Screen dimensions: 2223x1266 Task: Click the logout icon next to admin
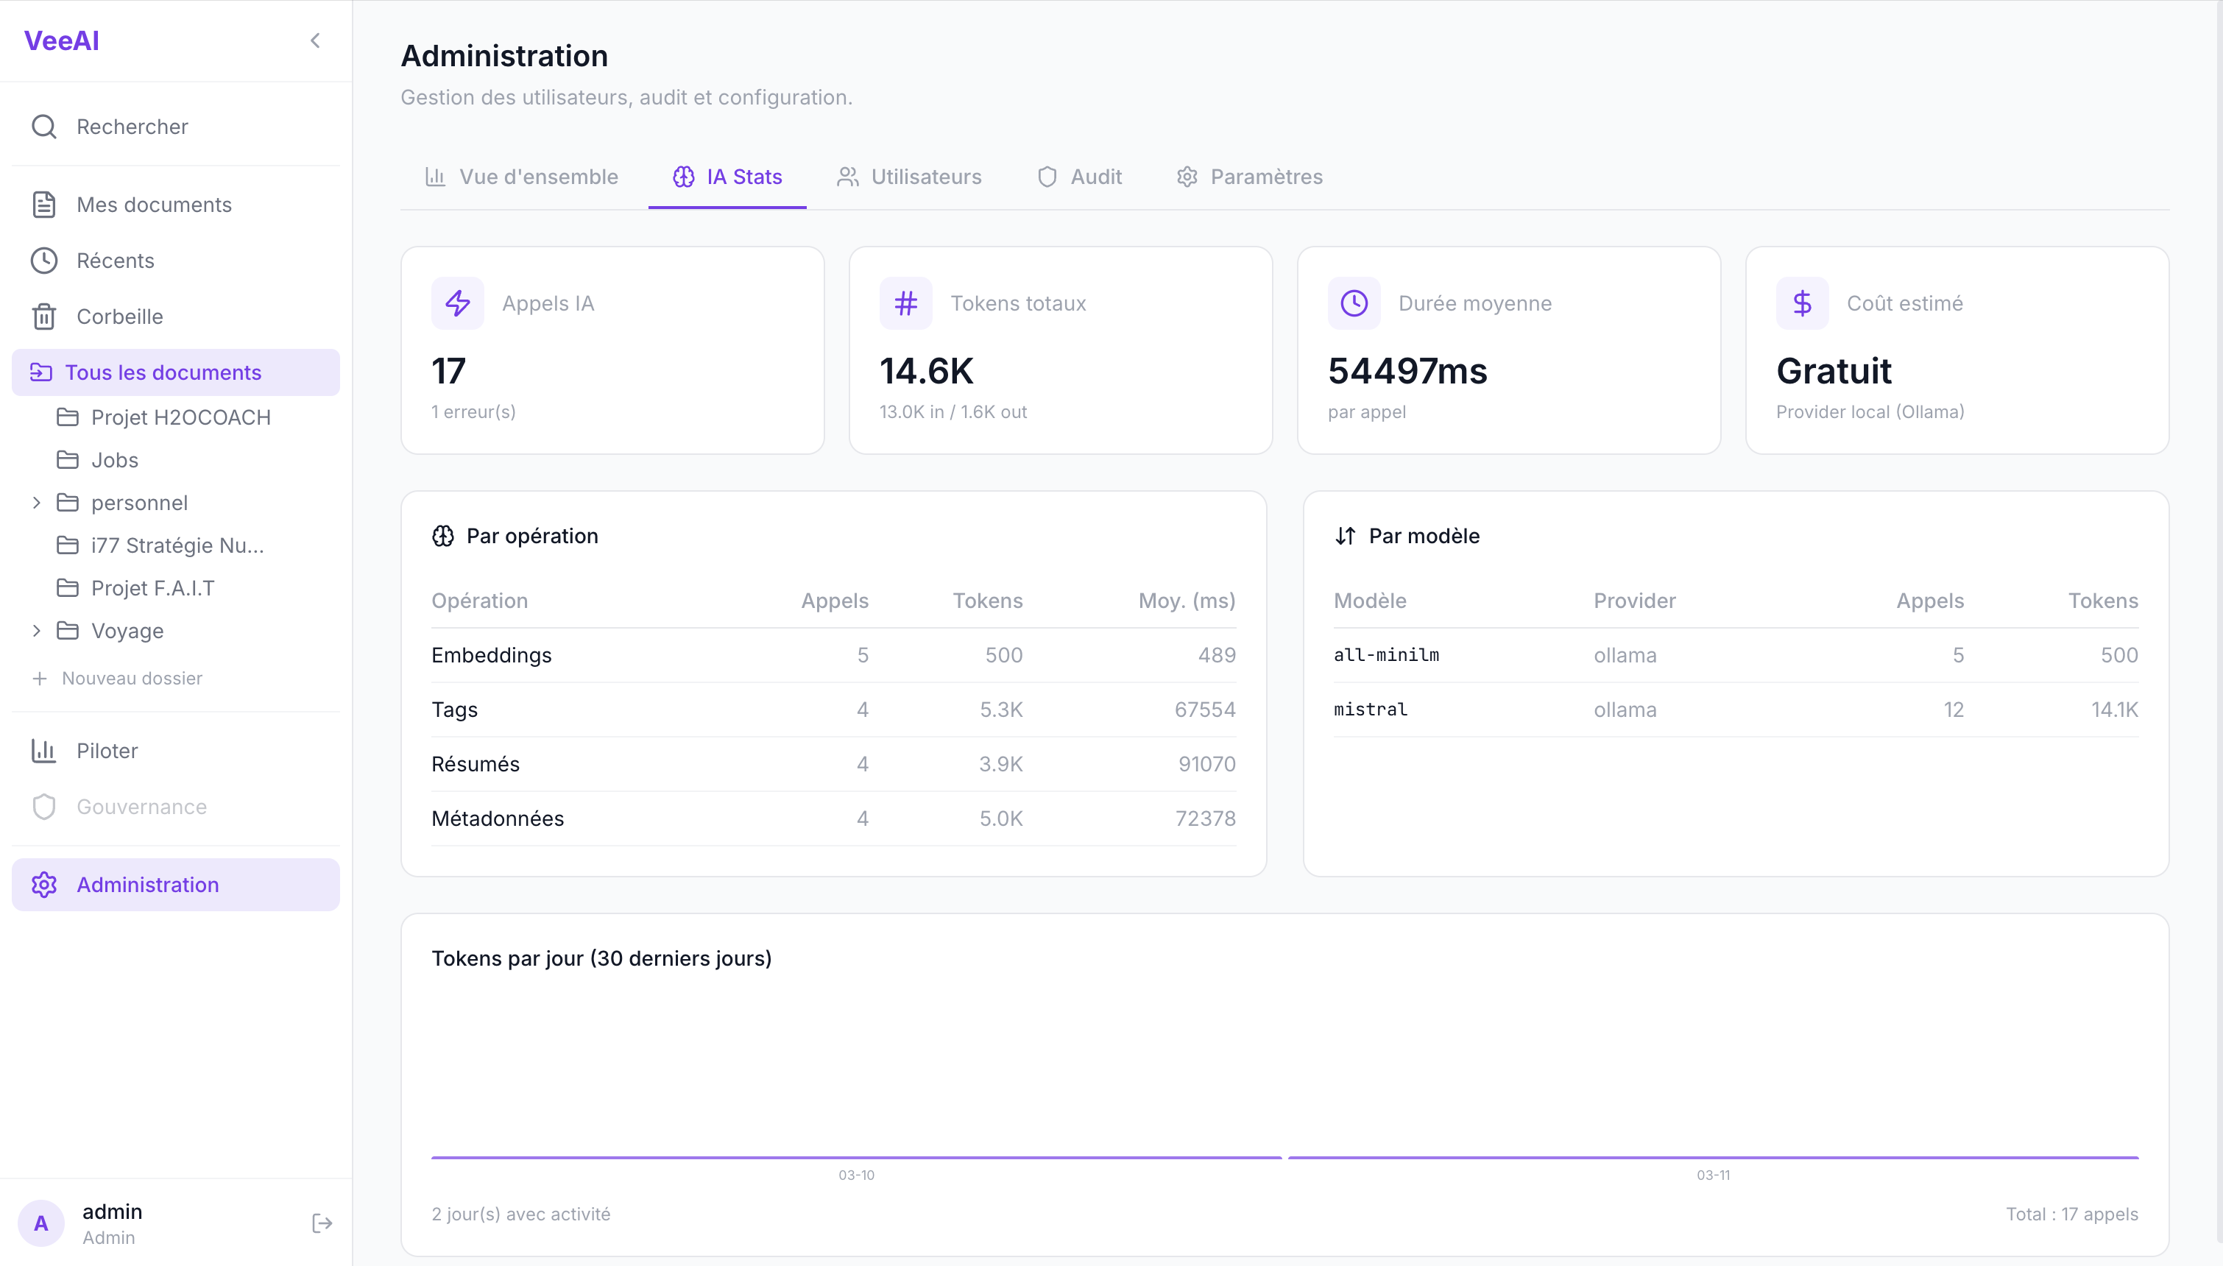pyautogui.click(x=322, y=1223)
